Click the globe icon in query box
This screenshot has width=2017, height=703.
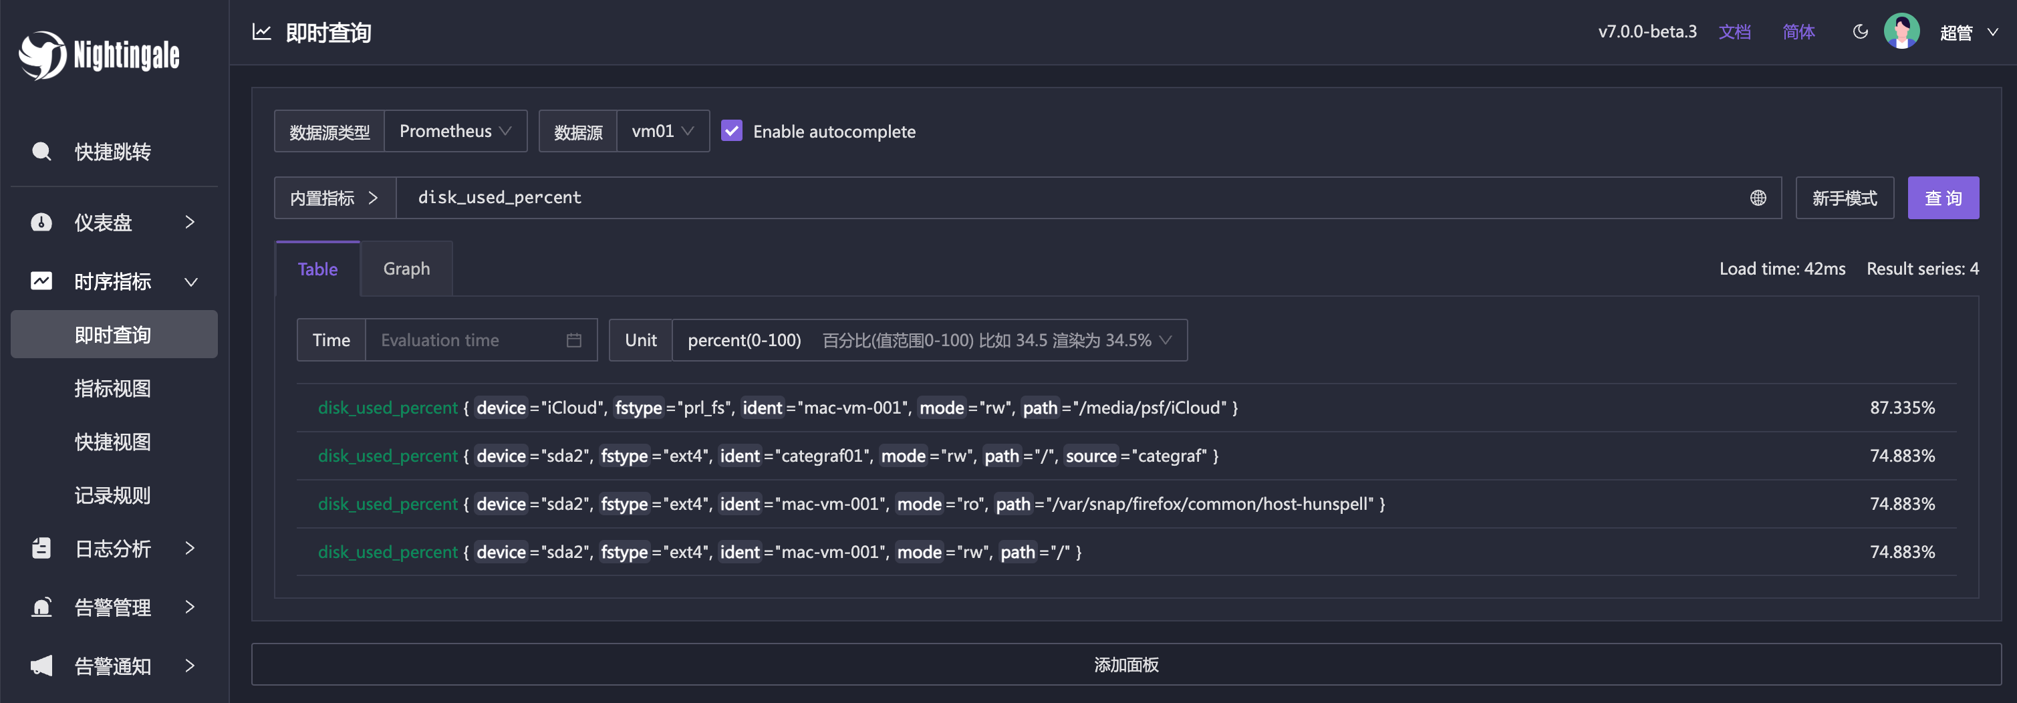[x=1758, y=198]
